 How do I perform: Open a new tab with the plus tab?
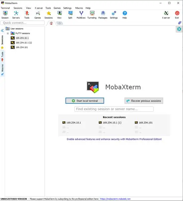pos(60,23)
